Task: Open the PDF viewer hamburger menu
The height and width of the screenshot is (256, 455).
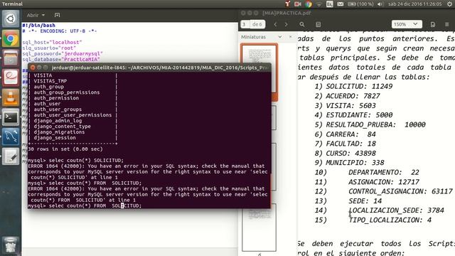Action: pyautogui.click(x=447, y=25)
